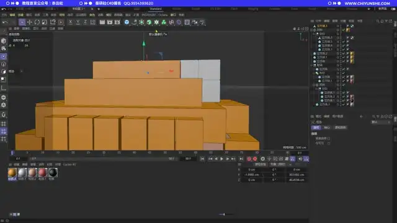Select the top orange-named object in Object Manager
397x223 pixels.
click(322, 26)
